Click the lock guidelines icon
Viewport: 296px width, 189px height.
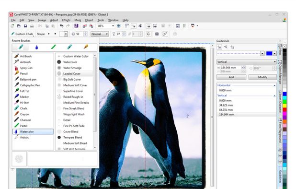click(232, 47)
